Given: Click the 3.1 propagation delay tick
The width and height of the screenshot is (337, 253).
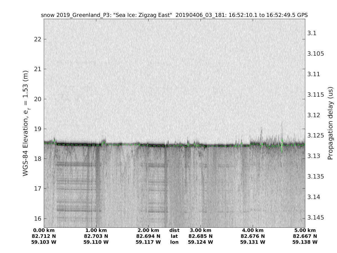Looking at the screenshot, I should (x=312, y=33).
